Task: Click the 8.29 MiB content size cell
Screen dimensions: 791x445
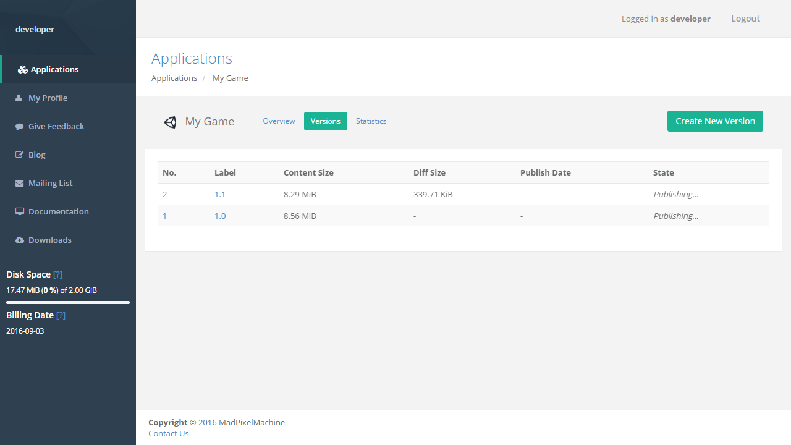Action: coord(300,194)
